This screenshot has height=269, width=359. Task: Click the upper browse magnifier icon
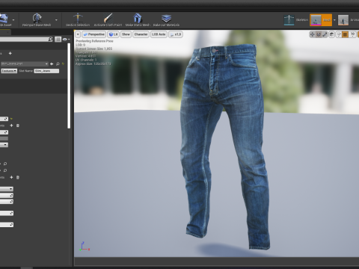click(5, 164)
